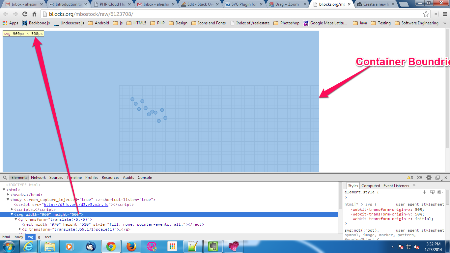Switch to Firefox in taskbar
This screenshot has width=450, height=253.
tap(131, 246)
